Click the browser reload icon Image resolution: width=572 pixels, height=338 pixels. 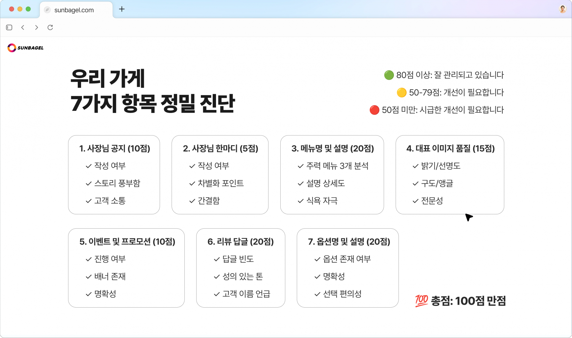pos(50,27)
